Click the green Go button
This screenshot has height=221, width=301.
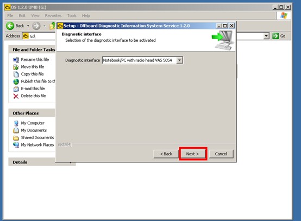point(279,36)
